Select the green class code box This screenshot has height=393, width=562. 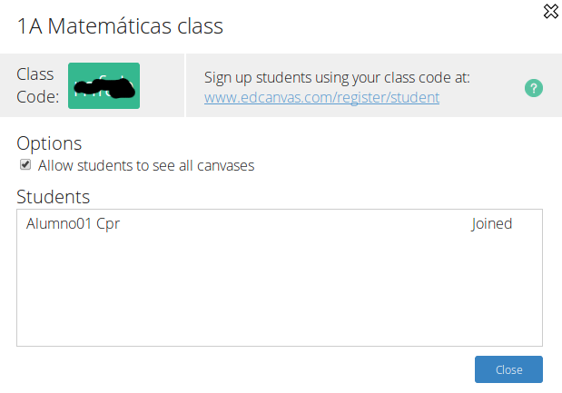[x=104, y=85]
